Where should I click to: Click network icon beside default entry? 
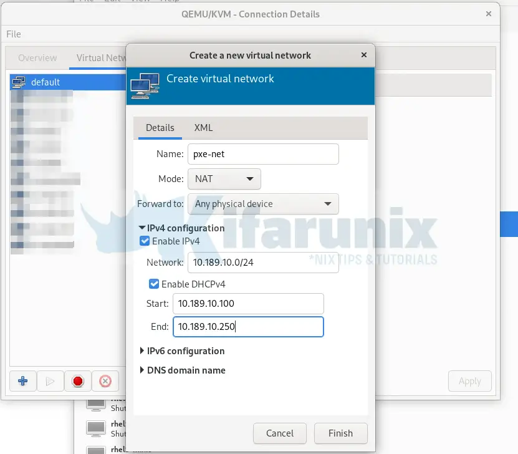[x=19, y=82]
